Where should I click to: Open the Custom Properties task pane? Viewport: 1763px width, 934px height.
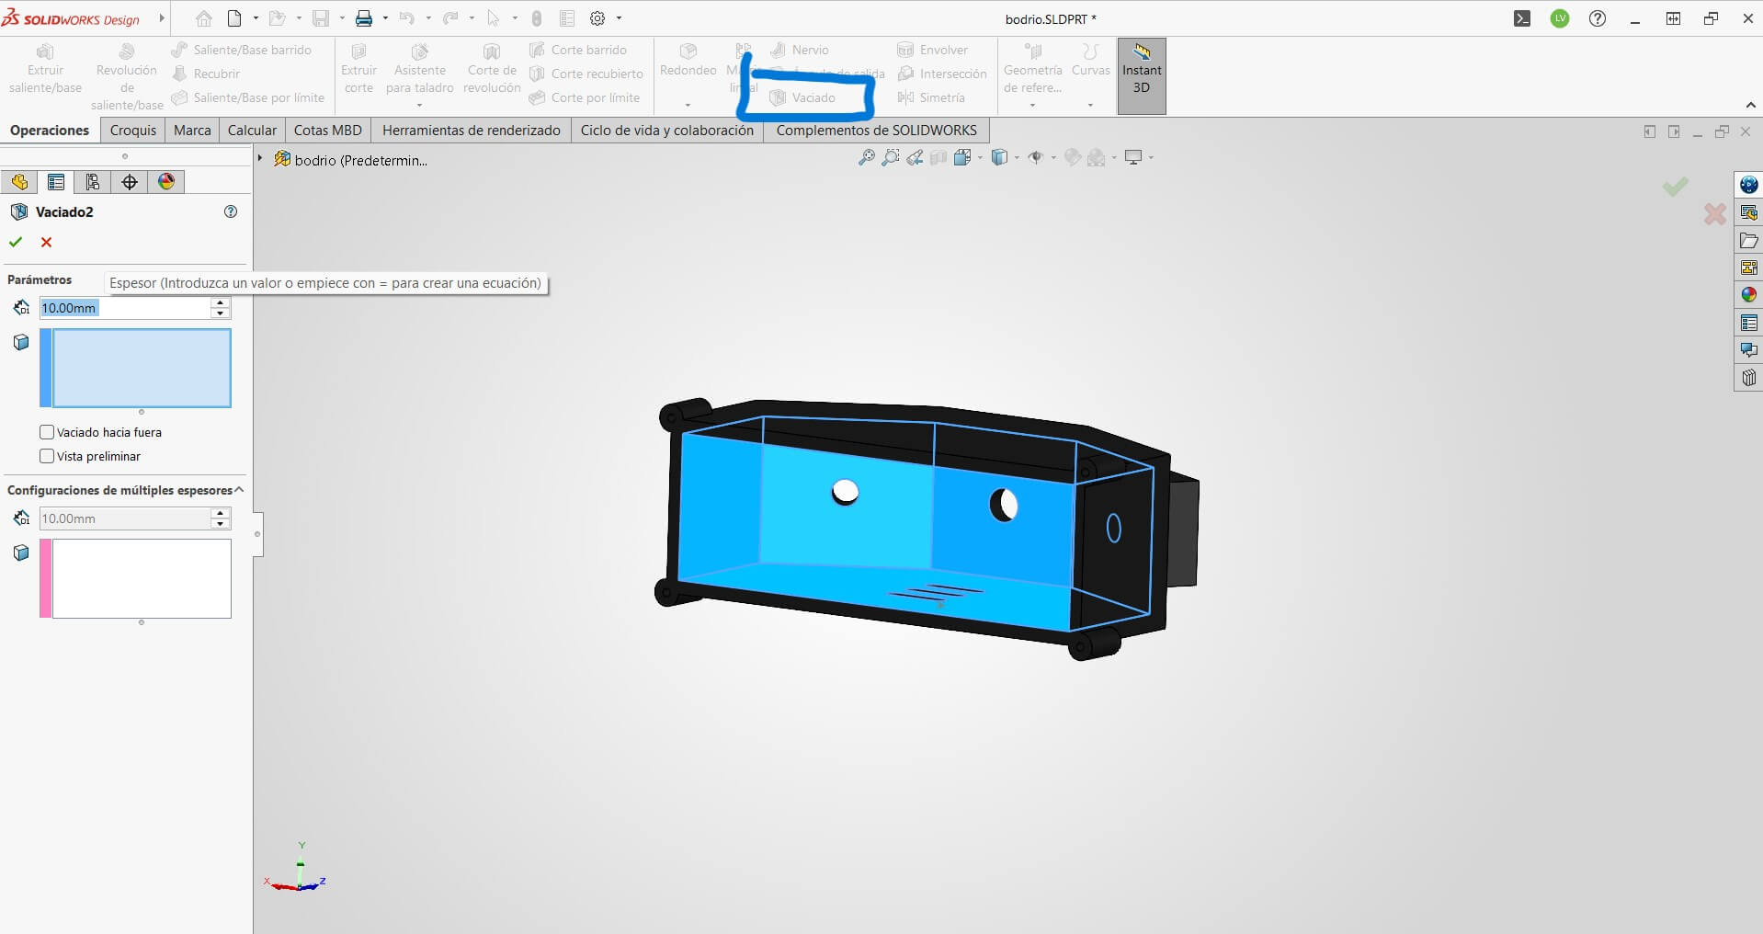pos(1748,323)
